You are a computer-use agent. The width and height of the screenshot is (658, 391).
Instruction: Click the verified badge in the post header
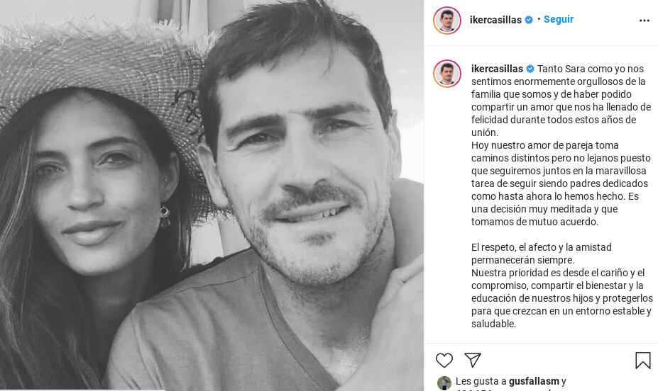[529, 20]
